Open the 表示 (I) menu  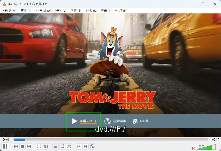[x=105, y=11]
